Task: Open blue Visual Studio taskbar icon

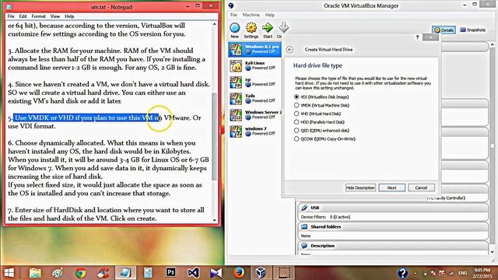Action: [x=193, y=273]
